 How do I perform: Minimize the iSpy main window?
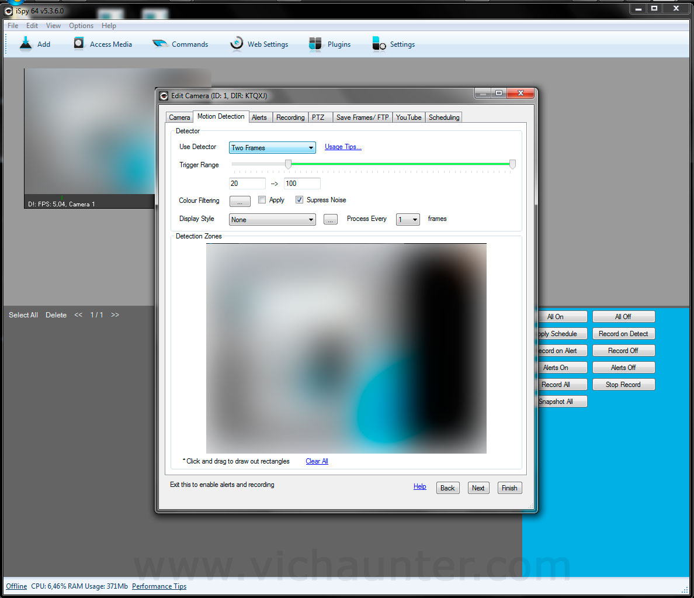639,8
